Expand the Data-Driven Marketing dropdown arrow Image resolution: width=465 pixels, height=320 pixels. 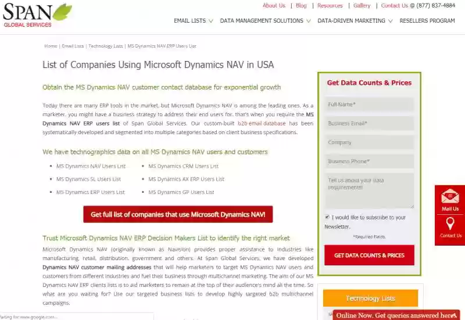(390, 21)
